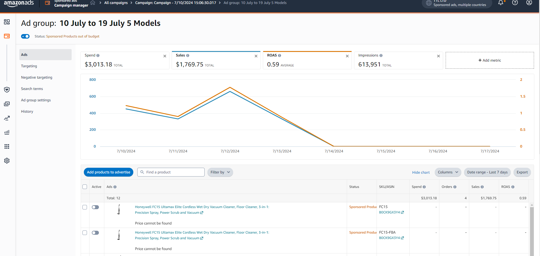
Task: Sort by the SKU/ASIN column header
Action: pyautogui.click(x=387, y=187)
